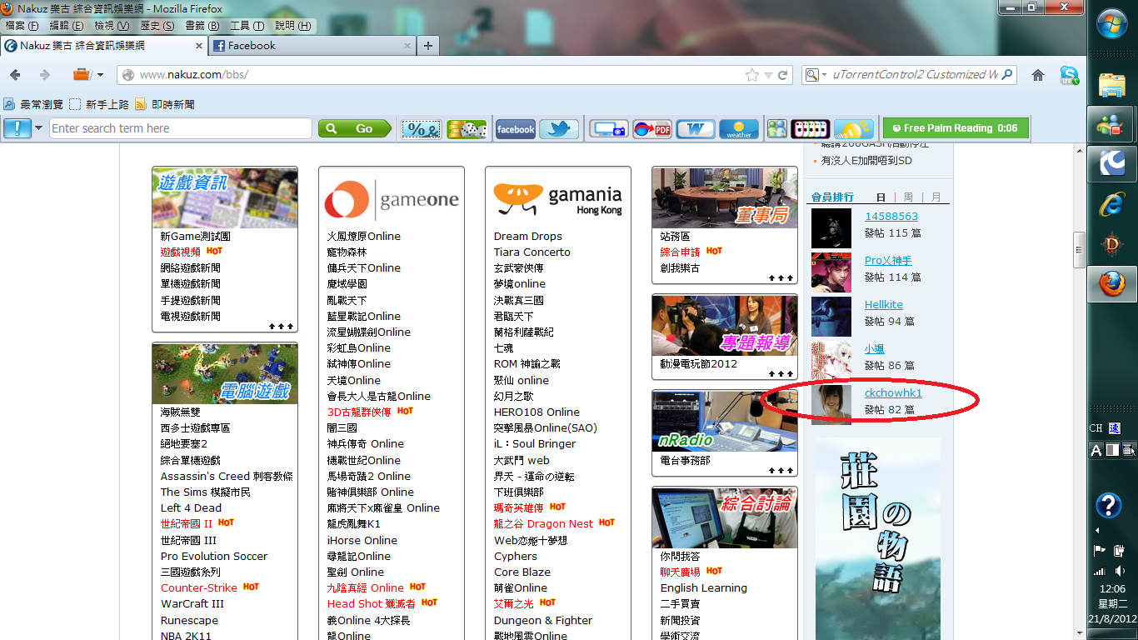Open the Assassin's Creed 刺客教條 forum
Viewport: 1138px width, 640px height.
(227, 476)
